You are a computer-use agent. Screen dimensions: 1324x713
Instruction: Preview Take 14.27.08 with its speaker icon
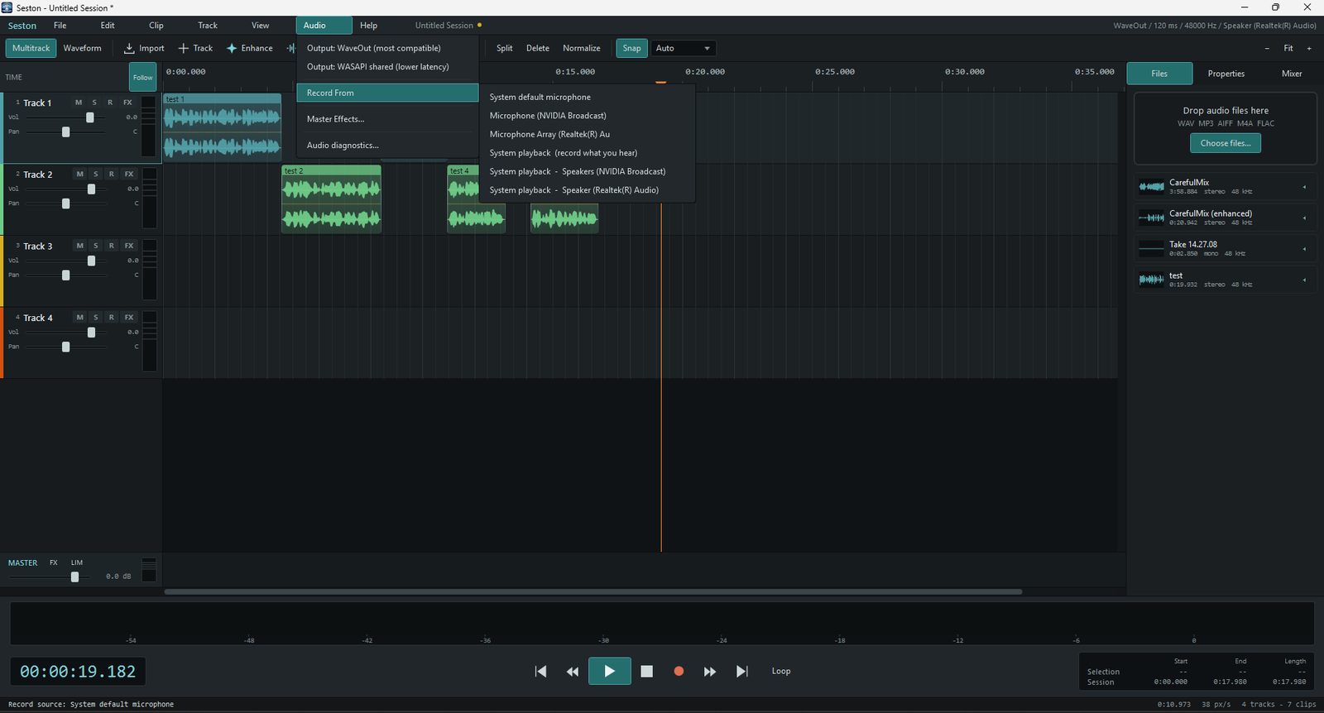tap(1304, 249)
